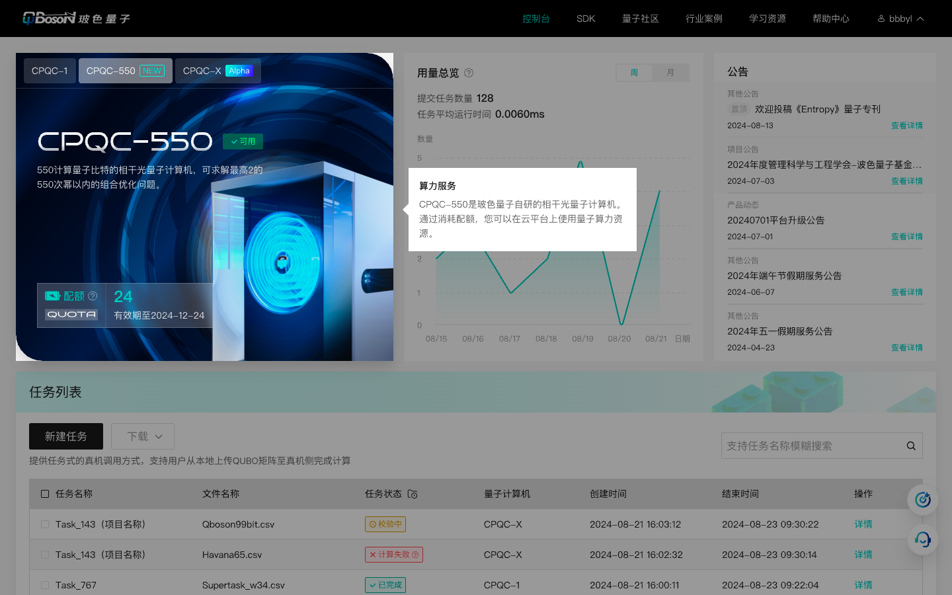Open 帮助中心 in the top navigation

point(831,19)
